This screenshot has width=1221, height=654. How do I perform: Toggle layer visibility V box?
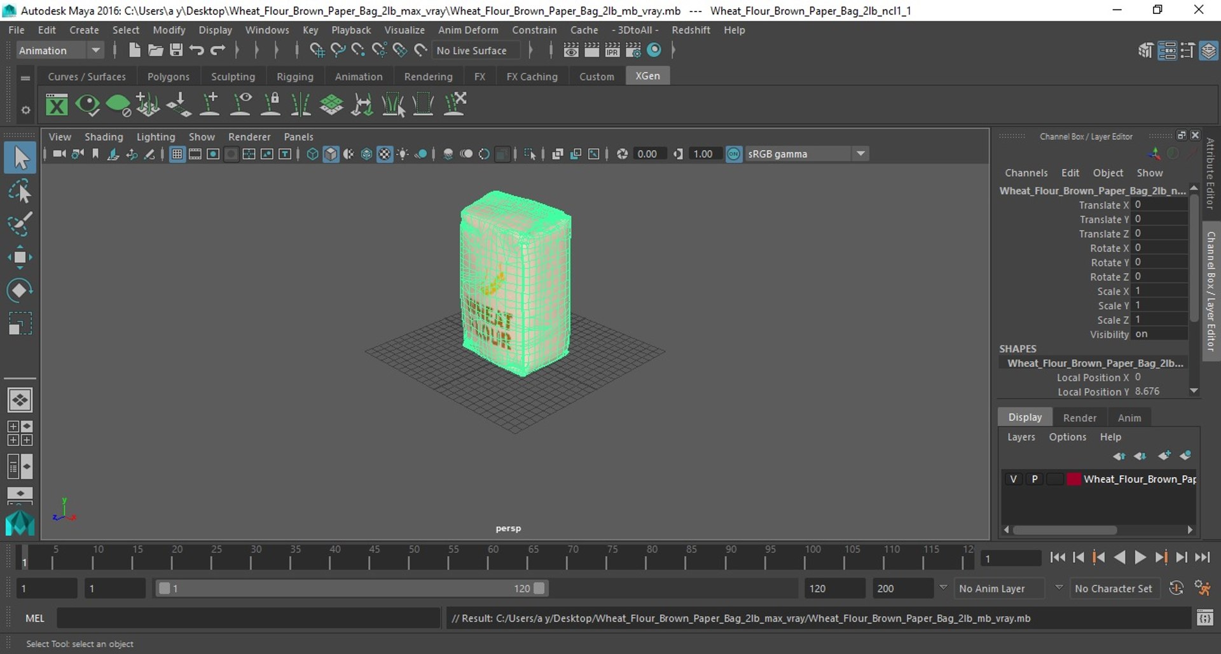(1013, 479)
